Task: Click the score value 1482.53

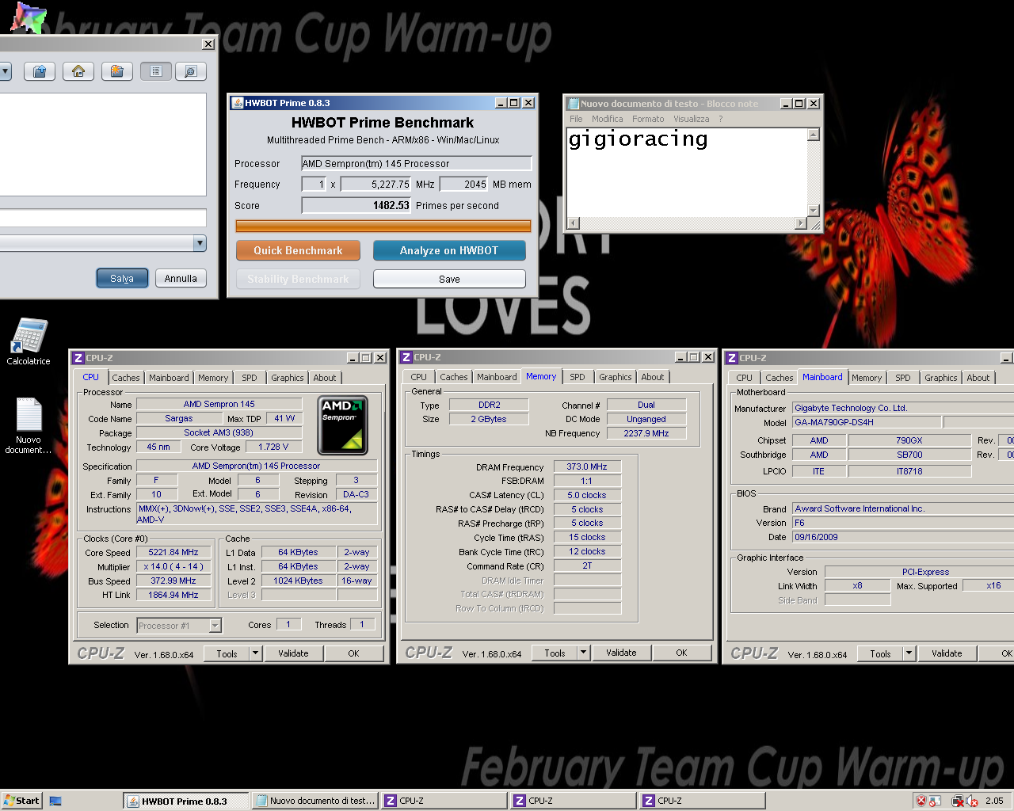Action: [356, 205]
